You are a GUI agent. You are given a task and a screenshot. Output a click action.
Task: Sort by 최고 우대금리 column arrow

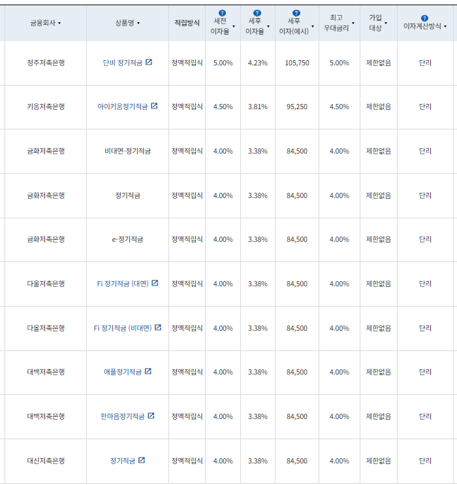(353, 23)
